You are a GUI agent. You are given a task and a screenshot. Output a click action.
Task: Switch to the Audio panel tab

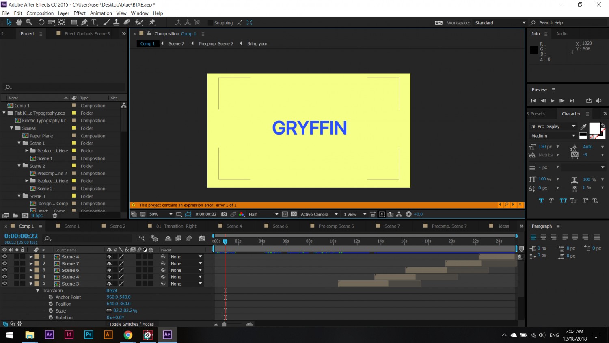tap(561, 34)
